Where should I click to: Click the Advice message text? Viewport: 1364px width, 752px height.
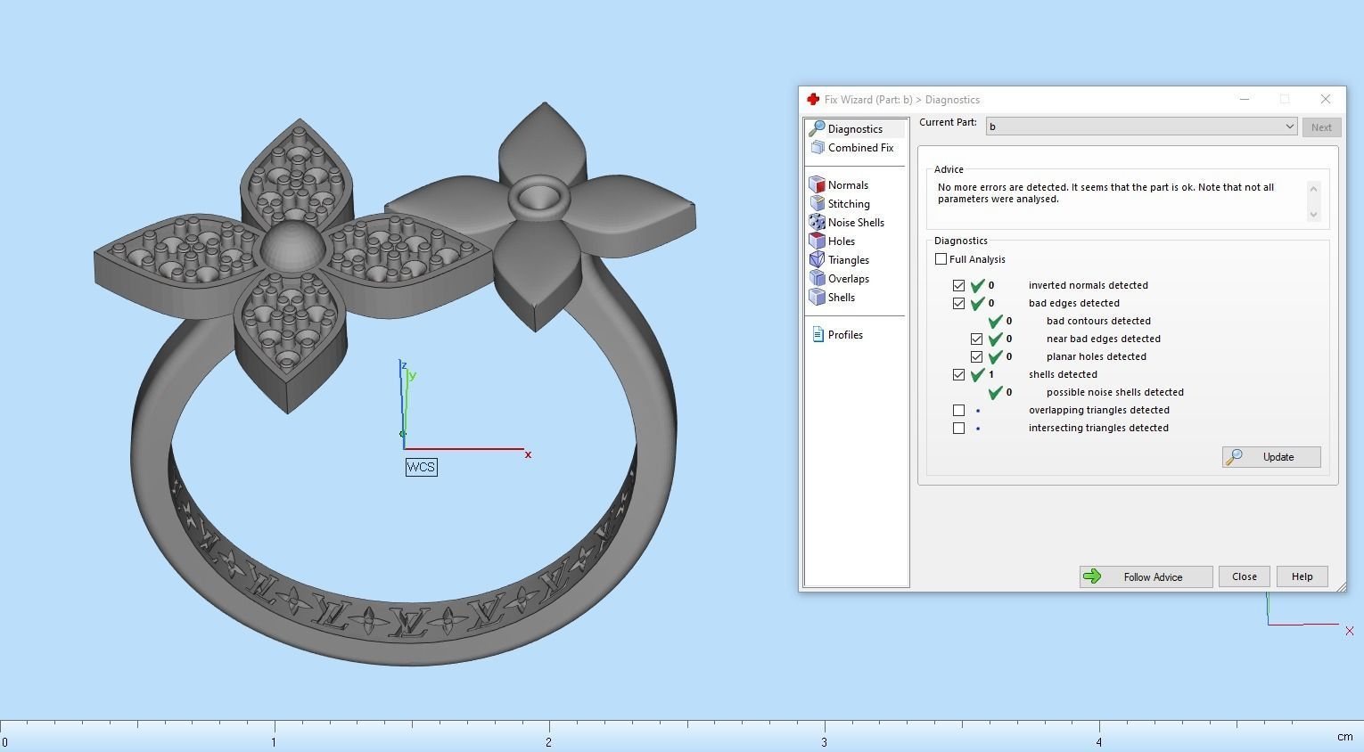(x=1105, y=193)
